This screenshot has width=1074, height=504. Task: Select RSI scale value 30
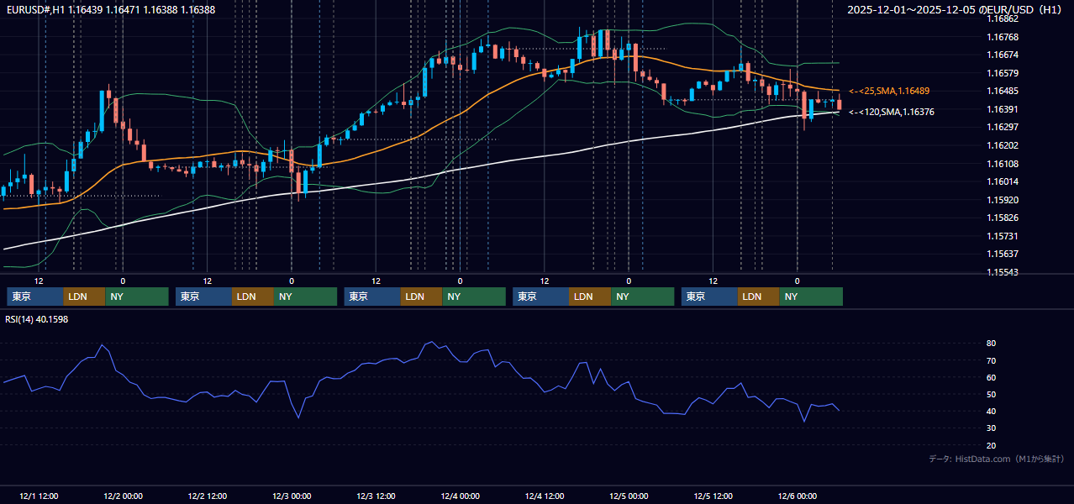992,428
